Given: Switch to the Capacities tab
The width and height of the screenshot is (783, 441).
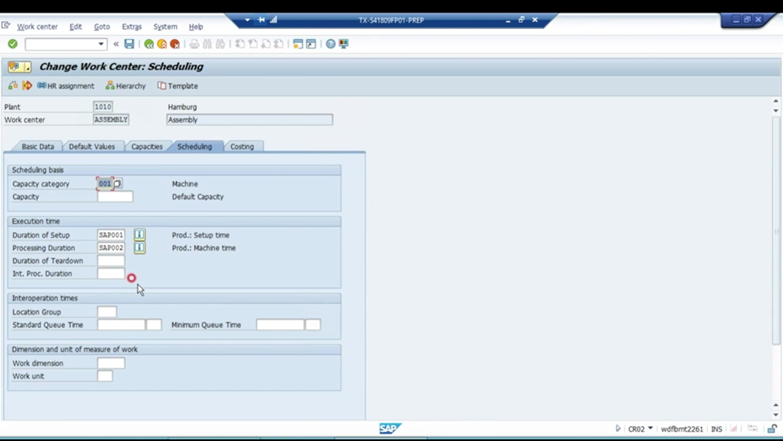Looking at the screenshot, I should [147, 147].
